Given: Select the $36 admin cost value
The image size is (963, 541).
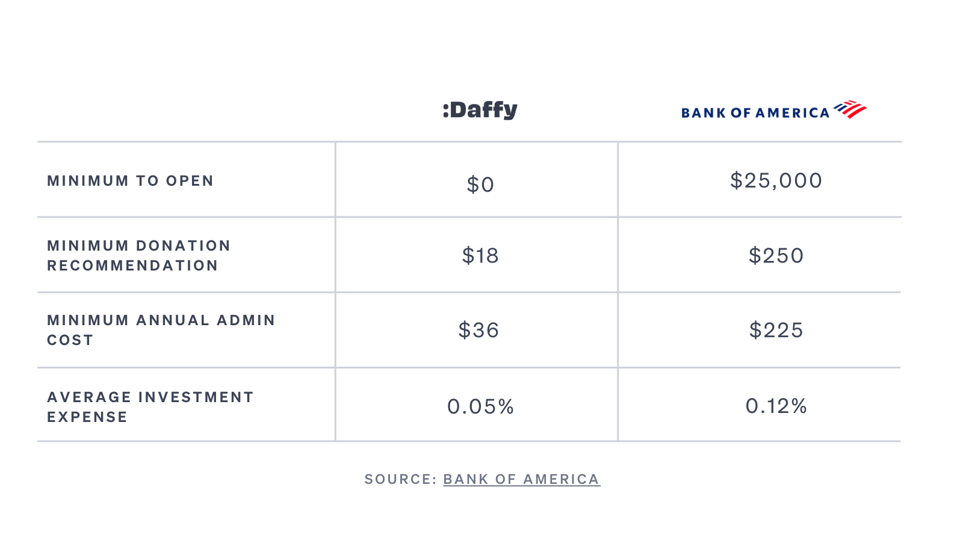Looking at the screenshot, I should coord(479,330).
